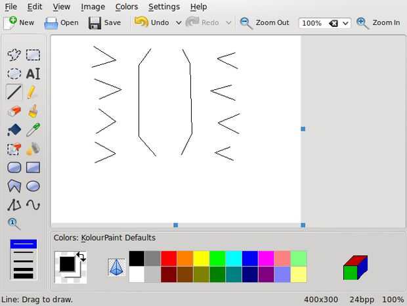Select the free-form selection tool

[14, 55]
